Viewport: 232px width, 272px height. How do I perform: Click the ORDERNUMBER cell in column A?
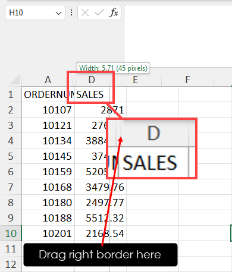48,94
